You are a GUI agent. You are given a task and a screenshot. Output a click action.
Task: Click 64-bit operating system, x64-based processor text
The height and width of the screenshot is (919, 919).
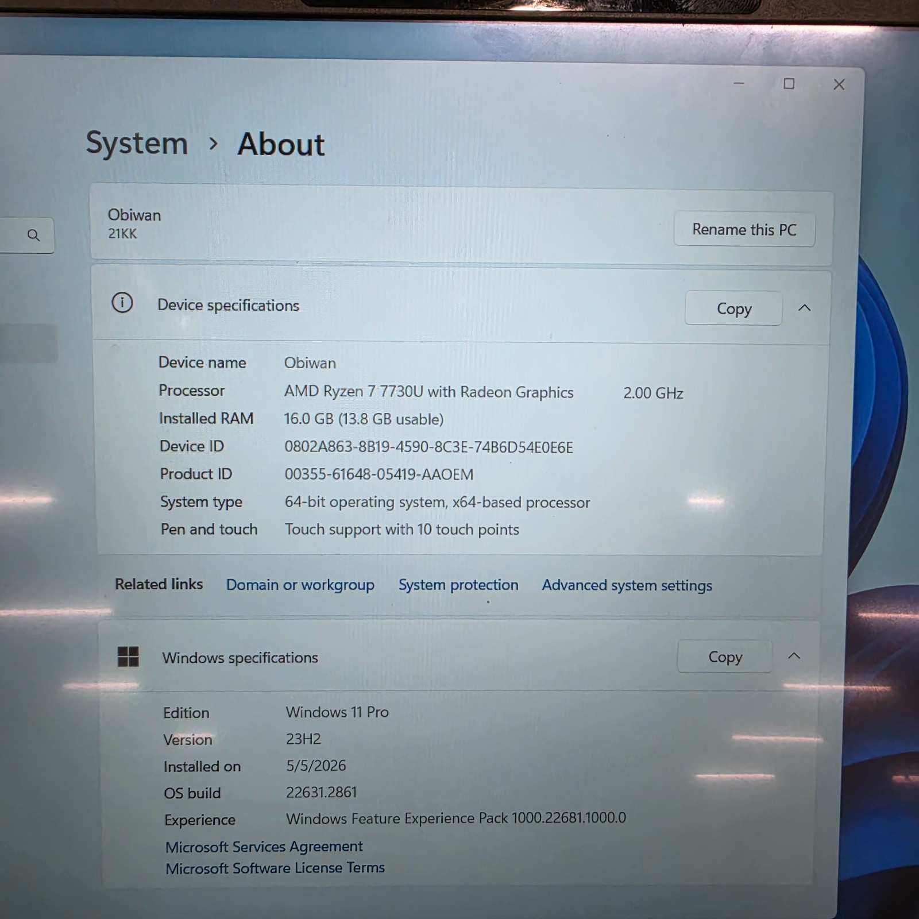pos(437,502)
